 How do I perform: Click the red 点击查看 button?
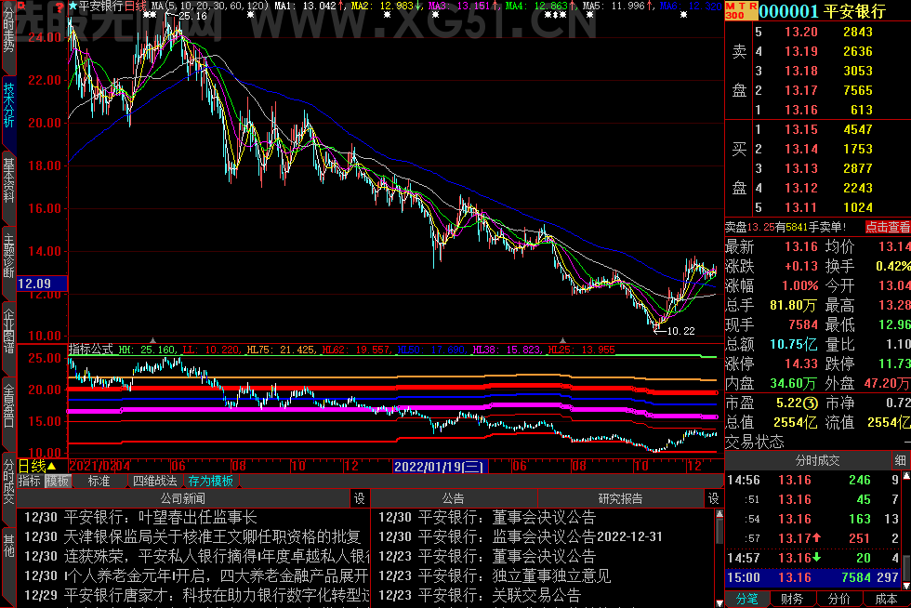(x=887, y=227)
